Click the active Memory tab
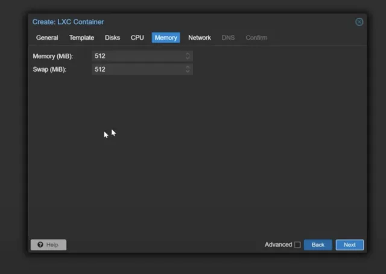The height and width of the screenshot is (274, 386). [x=166, y=37]
